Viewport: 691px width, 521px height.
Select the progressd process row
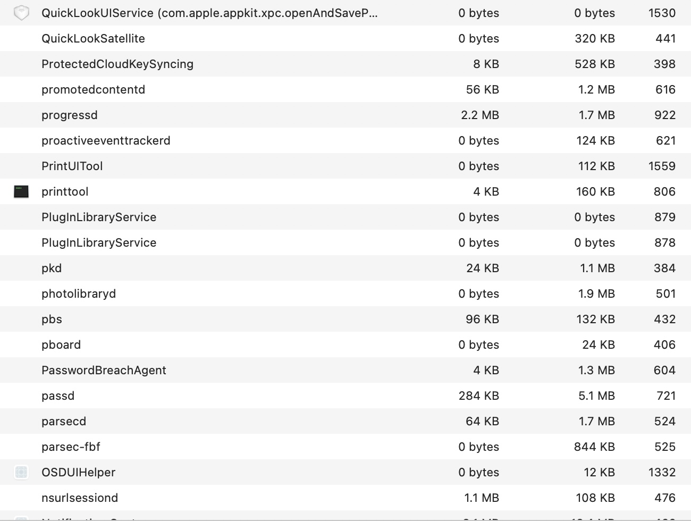coord(70,115)
